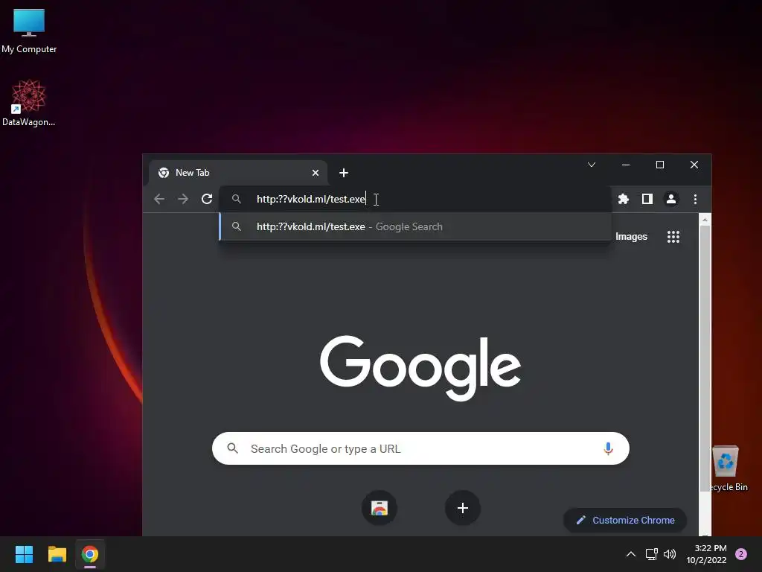Show the taskbar clock and calendar
This screenshot has height=572, width=762.
click(x=707, y=554)
